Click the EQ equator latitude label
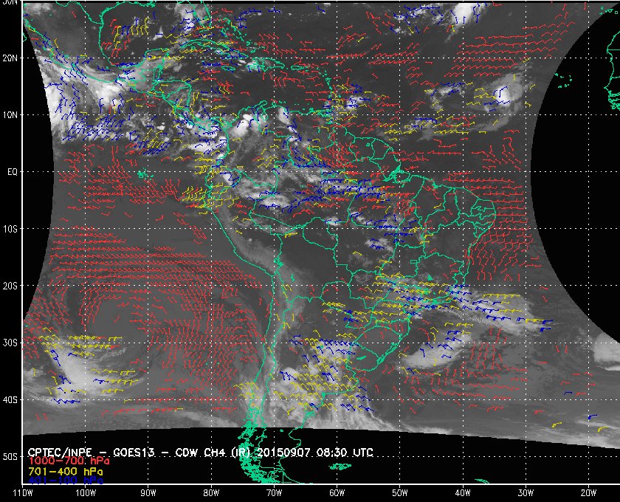This screenshot has width=620, height=502. click(x=10, y=171)
